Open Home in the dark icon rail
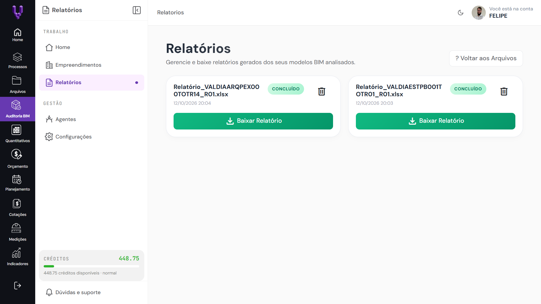 17,35
